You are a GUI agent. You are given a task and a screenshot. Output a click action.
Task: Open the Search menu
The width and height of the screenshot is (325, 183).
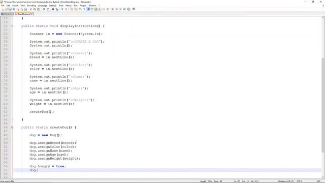[15, 6]
